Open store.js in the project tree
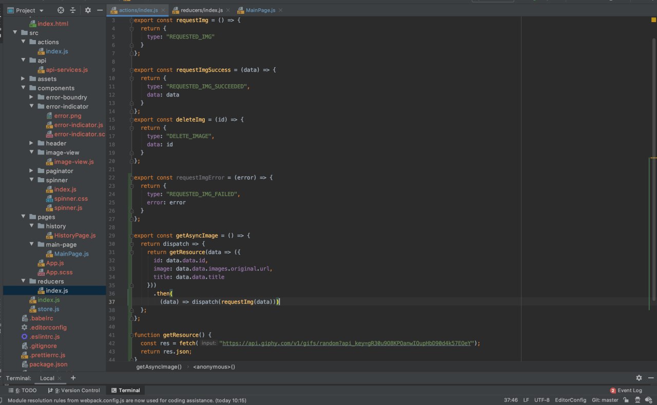 (x=48, y=309)
